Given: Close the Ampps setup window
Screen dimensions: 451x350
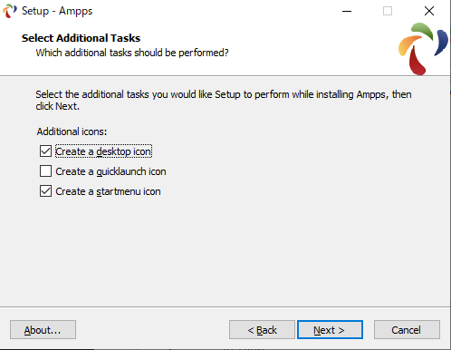Looking at the screenshot, I should click(429, 11).
